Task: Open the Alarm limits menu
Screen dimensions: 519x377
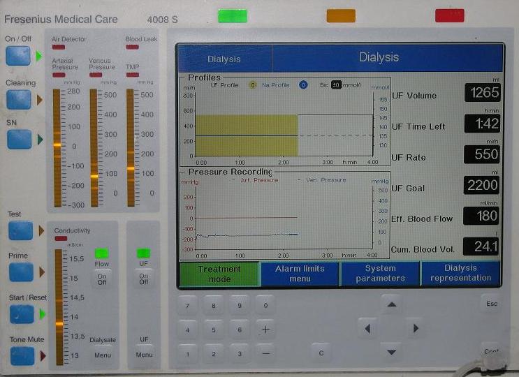Action: (300, 274)
